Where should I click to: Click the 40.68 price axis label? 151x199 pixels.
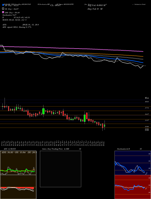[x=147, y=102]
